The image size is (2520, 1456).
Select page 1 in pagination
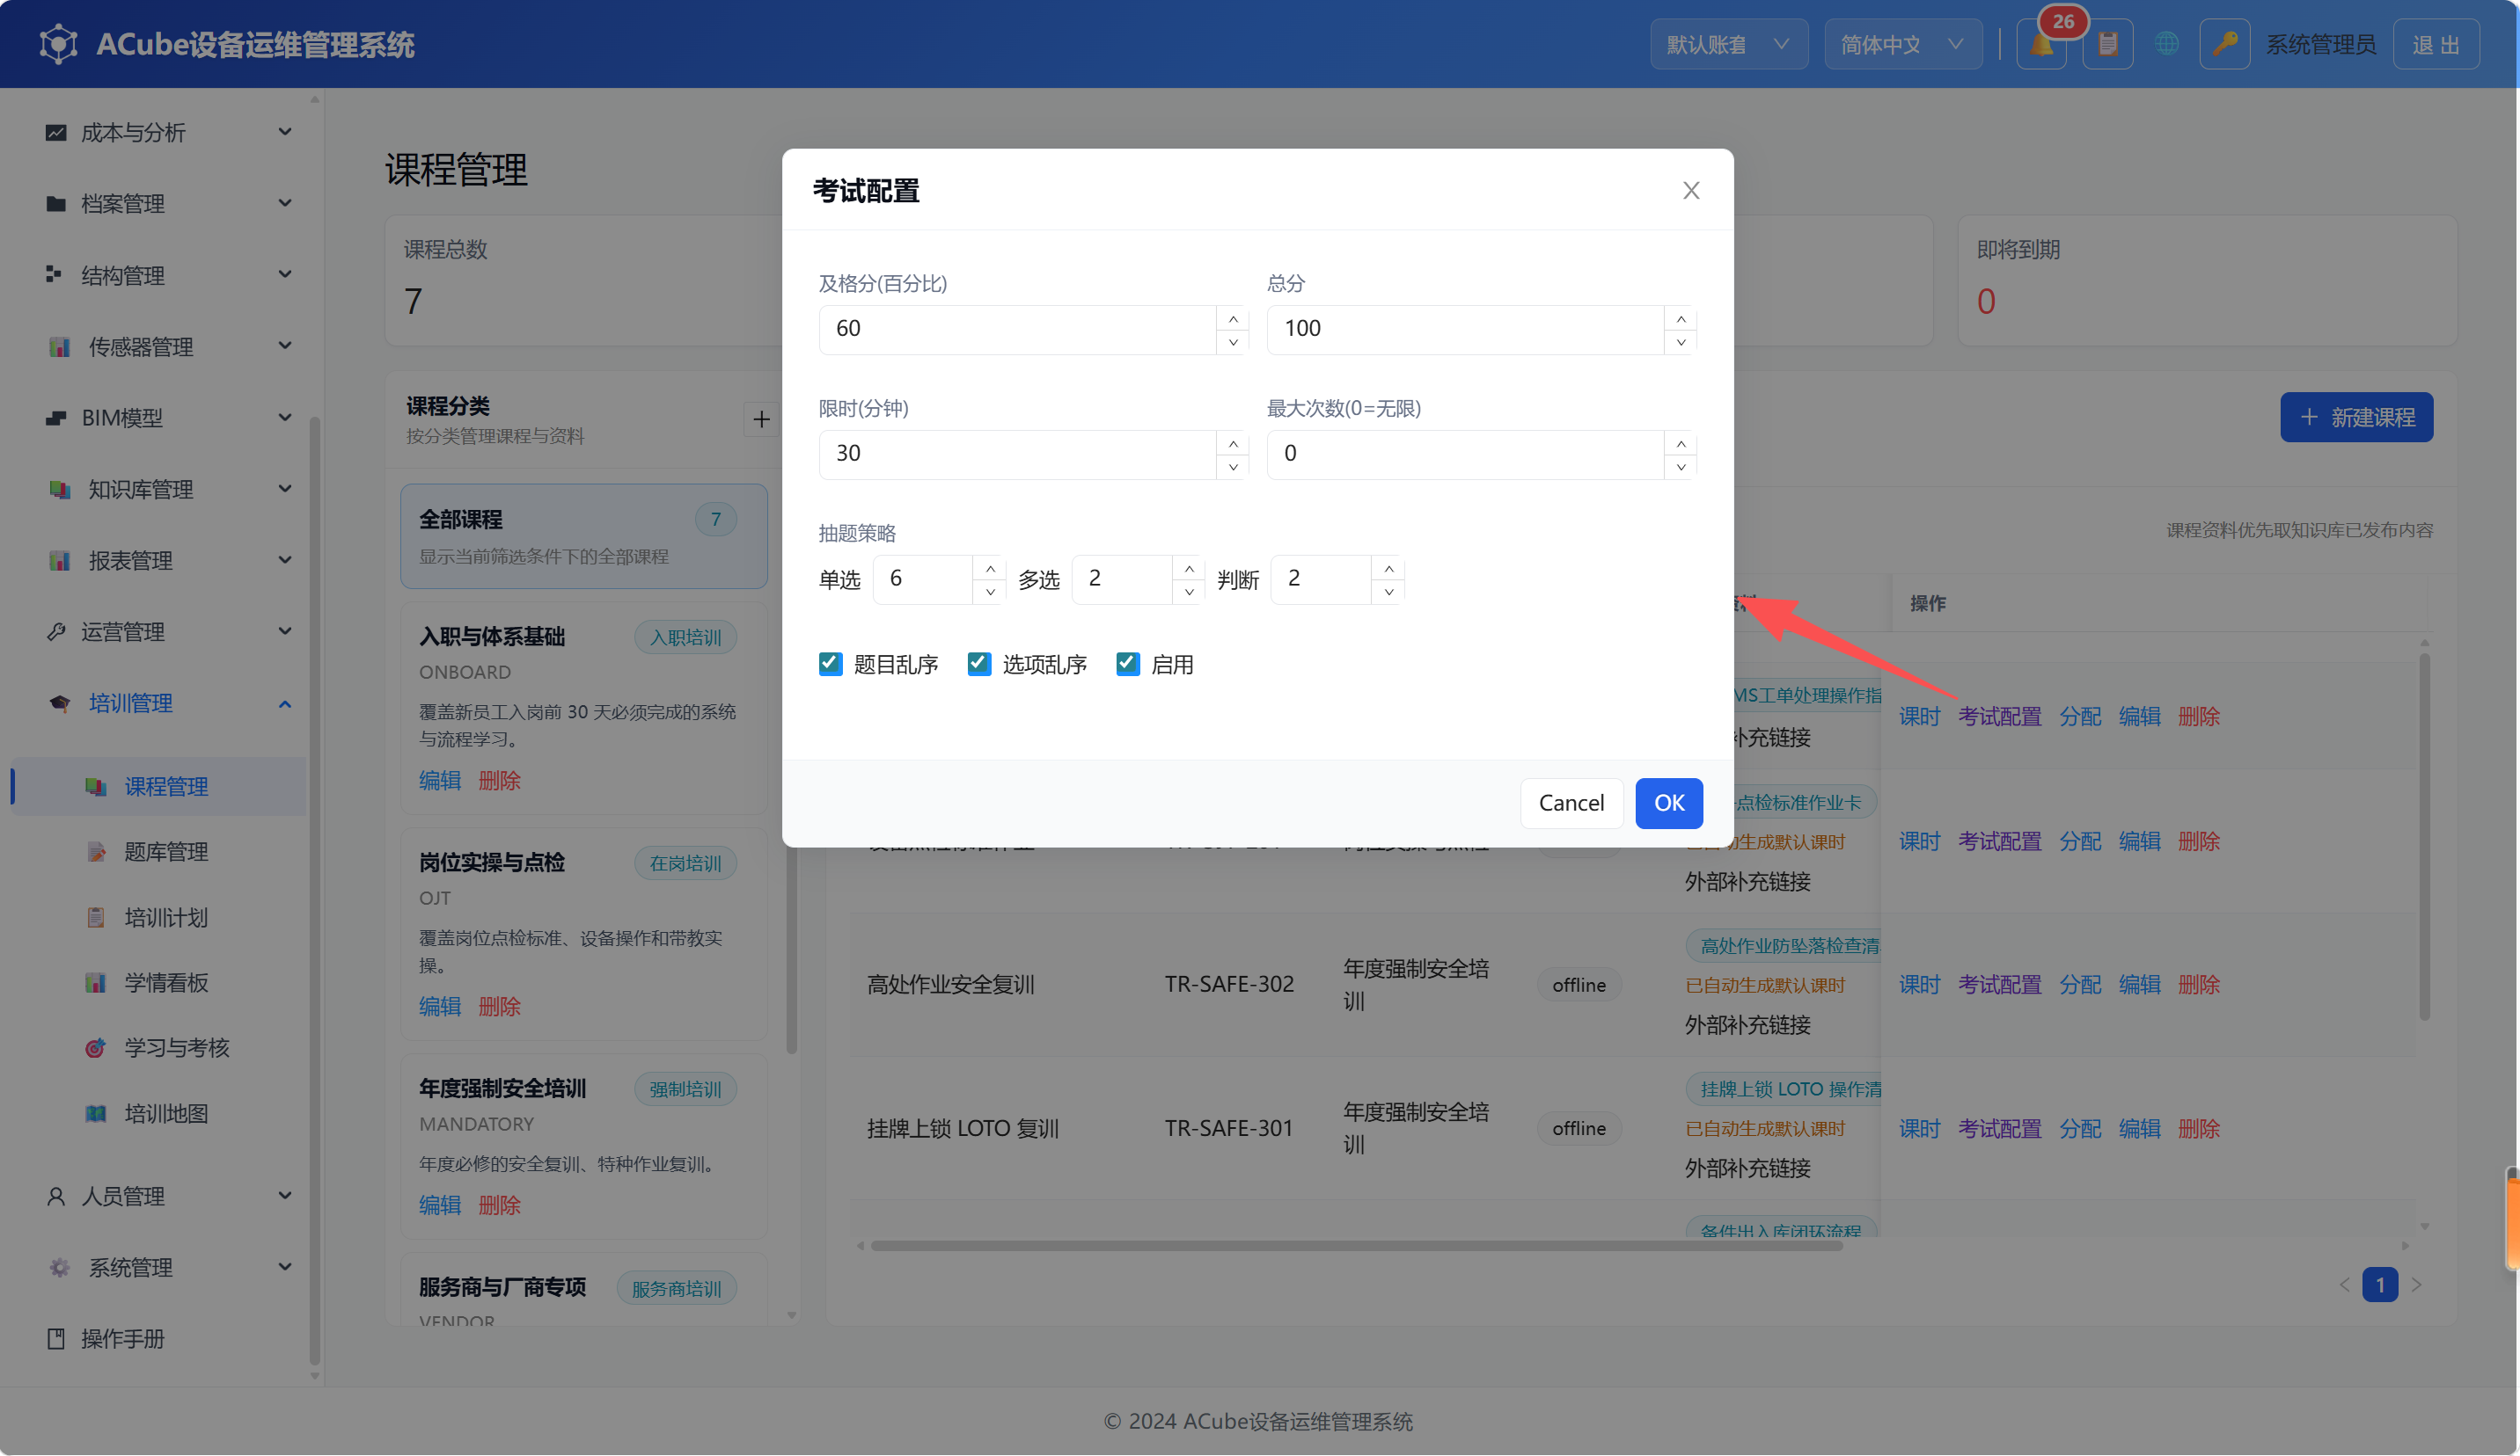point(2380,1285)
